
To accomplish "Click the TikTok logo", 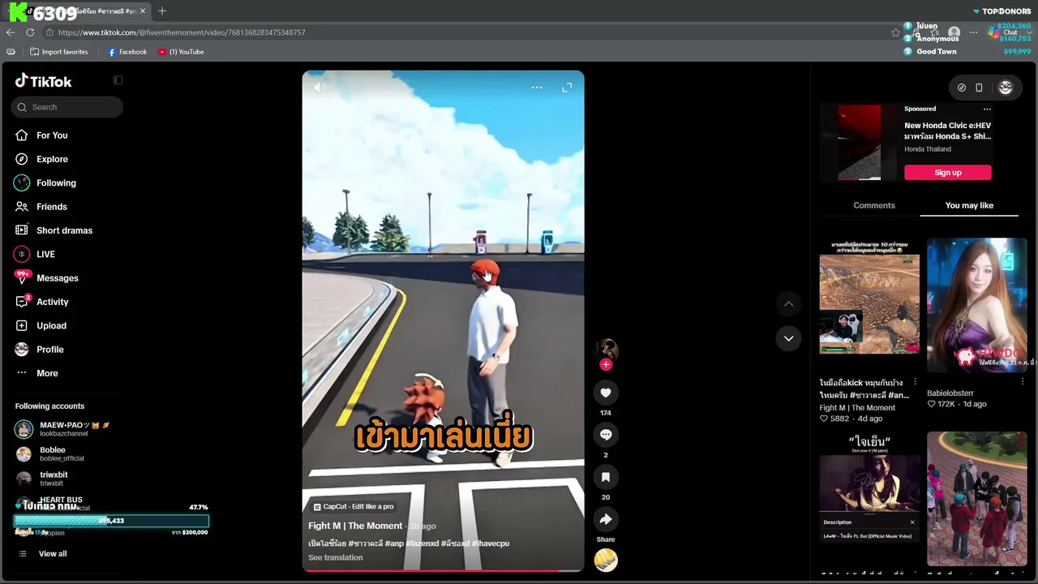I will click(44, 81).
